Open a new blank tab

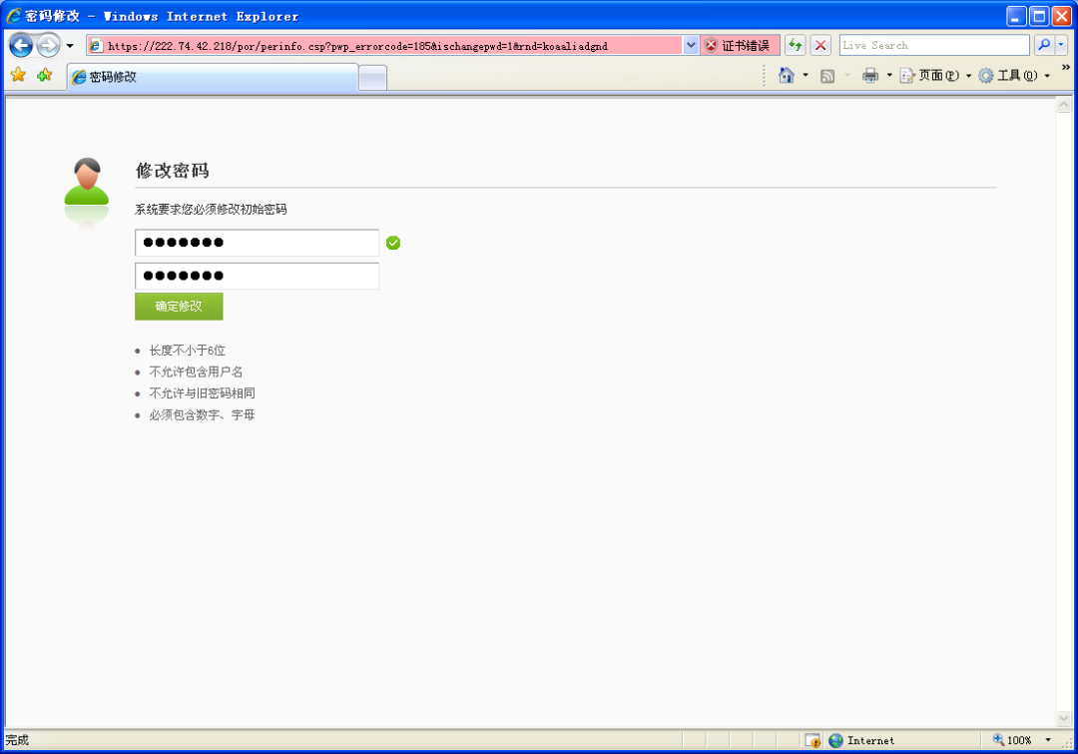click(x=372, y=78)
